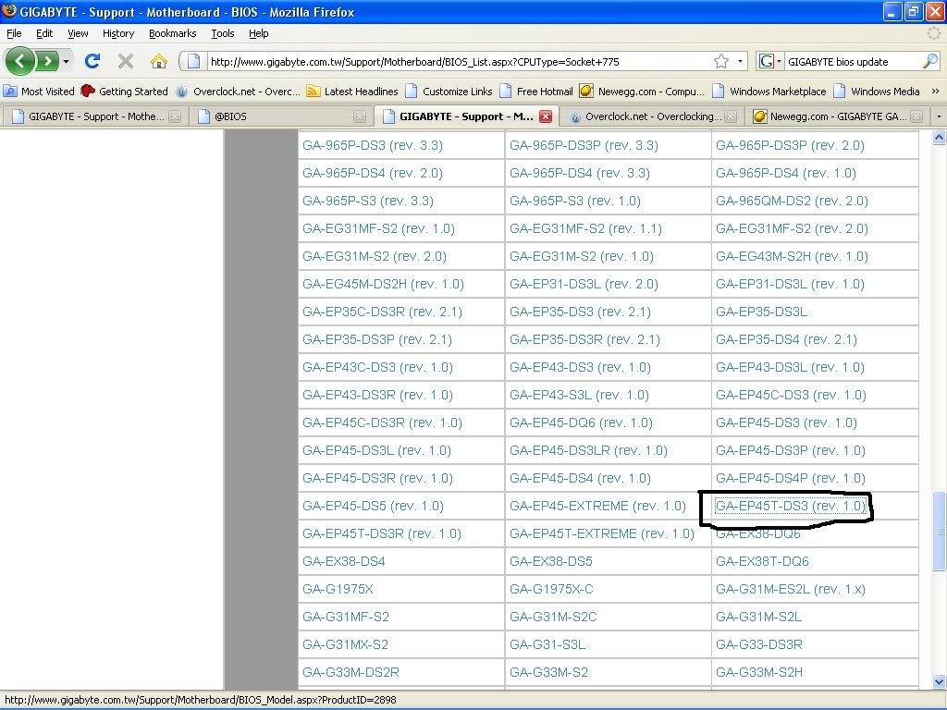Open the Overclock.net bookmark in bookmarks toolbar

pyautogui.click(x=238, y=92)
